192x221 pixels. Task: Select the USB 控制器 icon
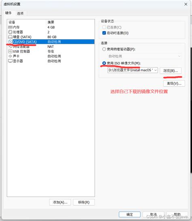[10, 51]
